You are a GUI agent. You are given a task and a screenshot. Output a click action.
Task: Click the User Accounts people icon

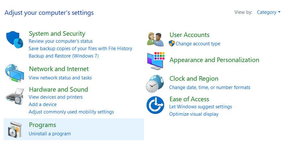[155, 40]
